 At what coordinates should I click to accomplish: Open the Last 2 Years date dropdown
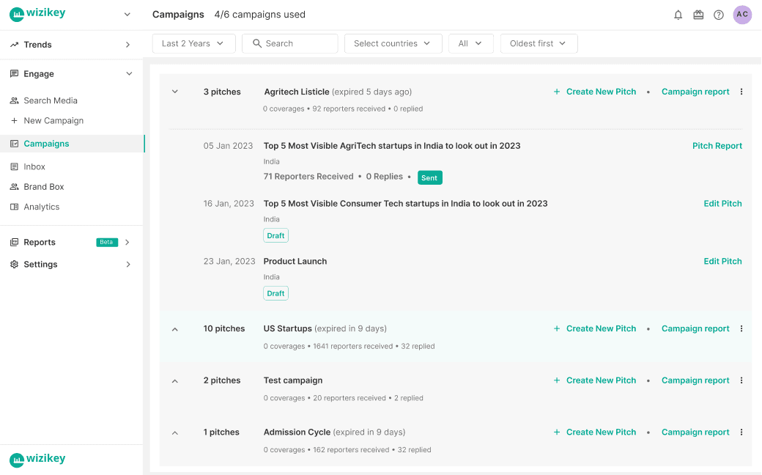click(x=193, y=43)
